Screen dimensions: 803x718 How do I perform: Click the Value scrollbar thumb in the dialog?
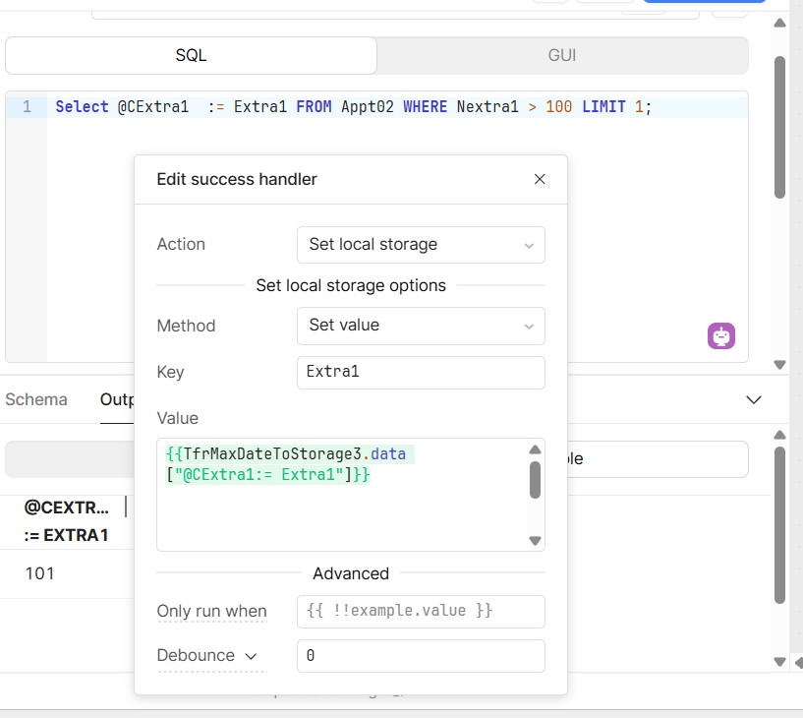(x=536, y=480)
